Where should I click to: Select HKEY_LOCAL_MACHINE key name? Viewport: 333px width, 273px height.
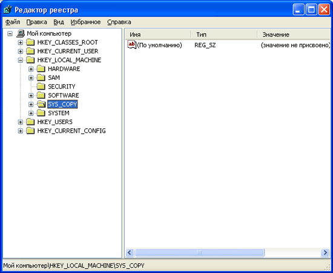point(69,61)
